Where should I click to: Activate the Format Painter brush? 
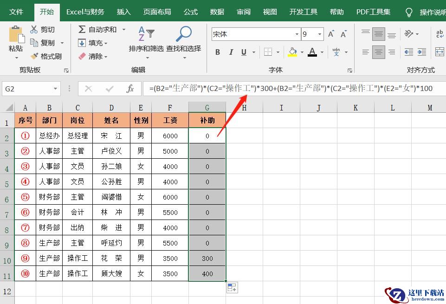point(34,56)
